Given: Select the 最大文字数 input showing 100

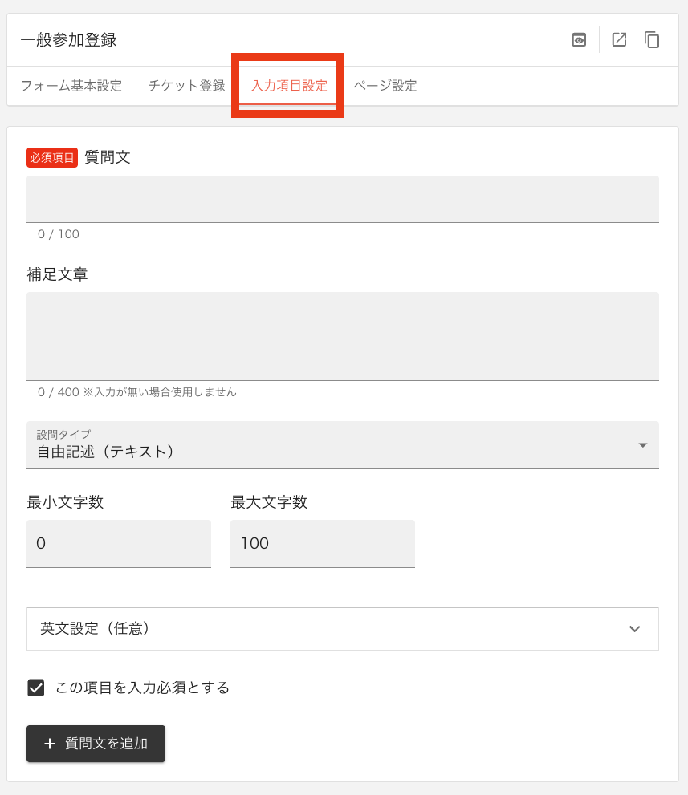Looking at the screenshot, I should pos(323,543).
